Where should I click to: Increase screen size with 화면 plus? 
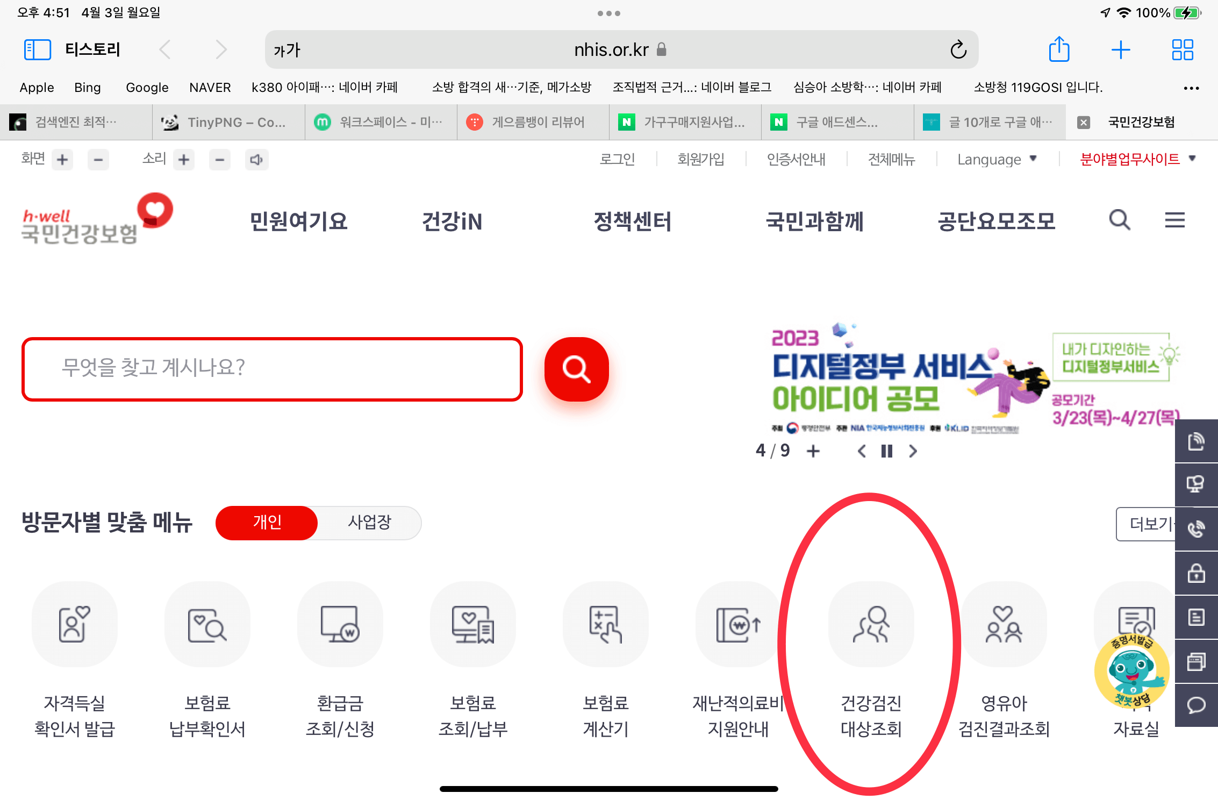(x=62, y=160)
